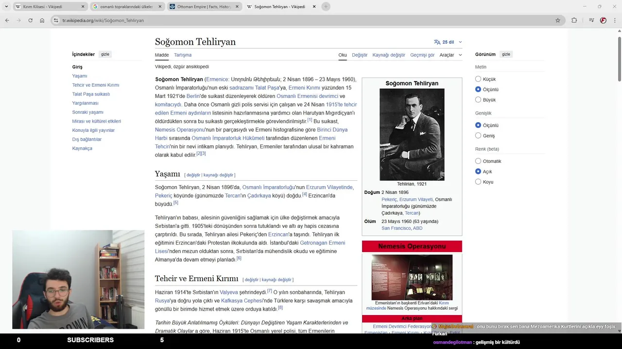Select the Oku read tab

point(343,55)
